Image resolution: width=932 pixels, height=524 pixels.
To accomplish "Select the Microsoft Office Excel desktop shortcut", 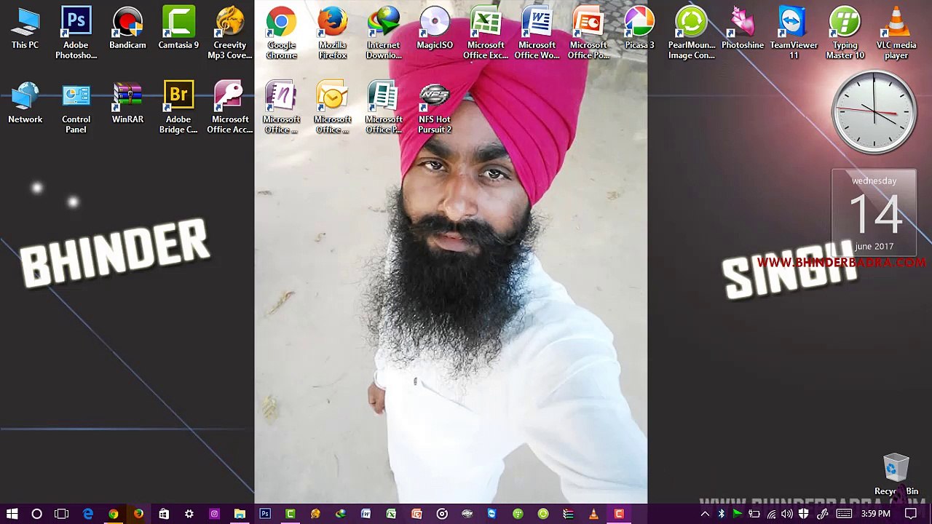I will coord(486,33).
